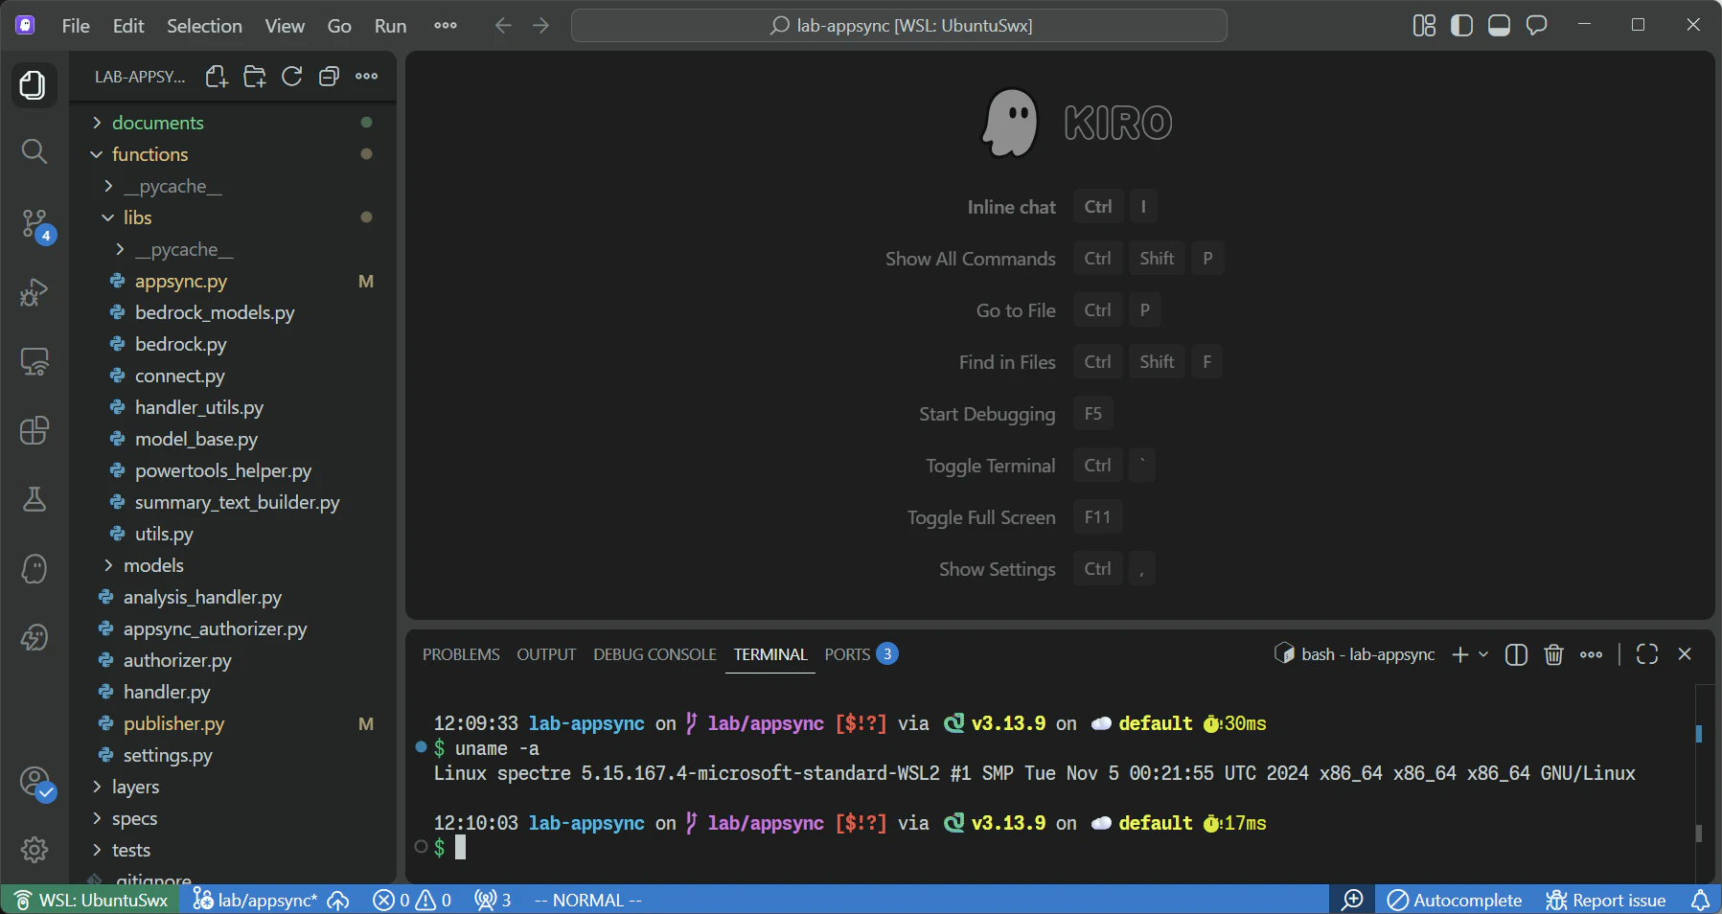Image resolution: width=1722 pixels, height=914 pixels.
Task: Maximize the terminal panel size
Action: (1647, 654)
